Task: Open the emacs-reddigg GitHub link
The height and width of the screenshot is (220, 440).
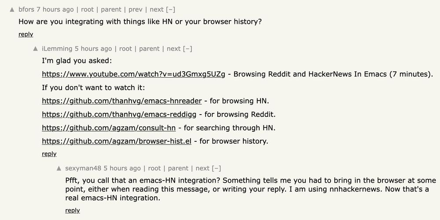Action: click(119, 115)
